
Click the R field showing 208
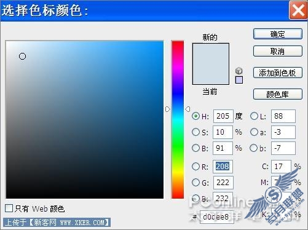coord(223,166)
